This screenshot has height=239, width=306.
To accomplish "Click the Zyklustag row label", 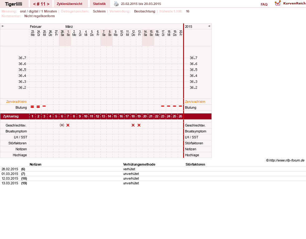I will pyautogui.click(x=11, y=116).
